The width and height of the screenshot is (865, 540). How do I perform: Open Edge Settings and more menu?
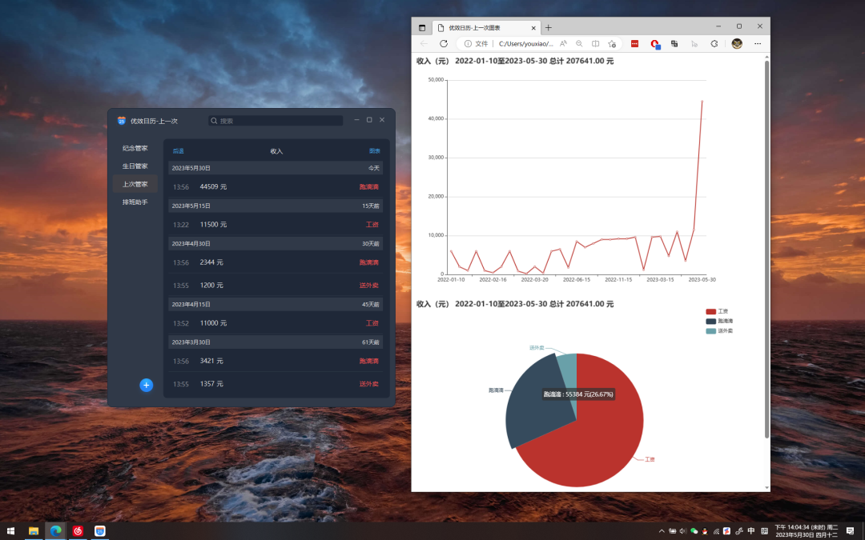758,43
